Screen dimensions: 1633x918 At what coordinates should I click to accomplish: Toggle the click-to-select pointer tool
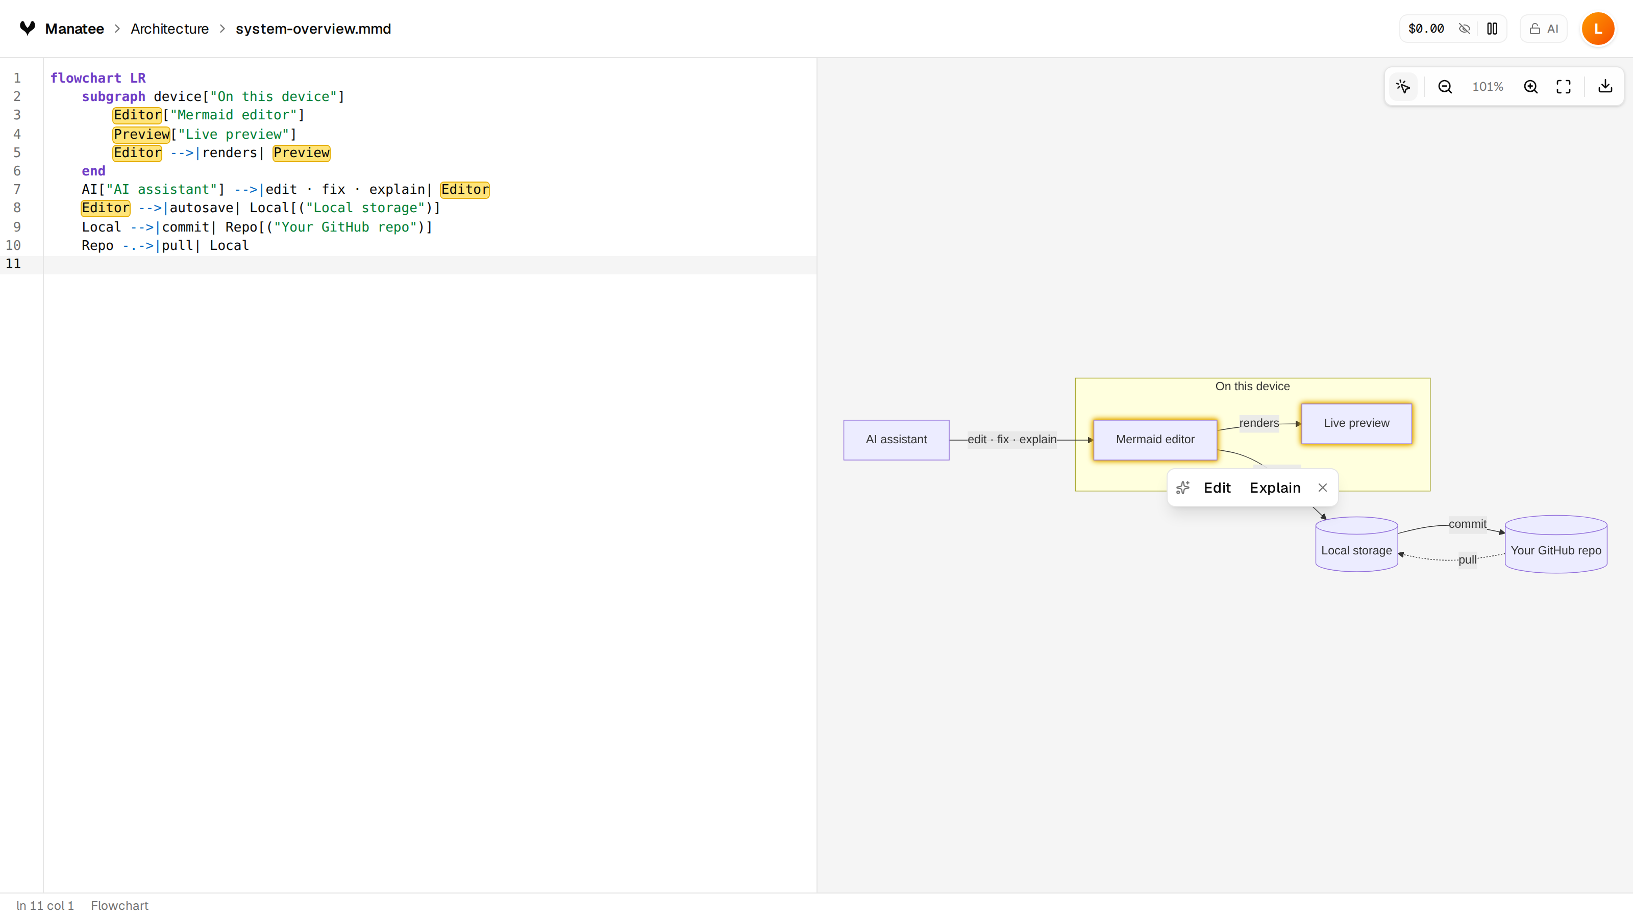[x=1403, y=87]
